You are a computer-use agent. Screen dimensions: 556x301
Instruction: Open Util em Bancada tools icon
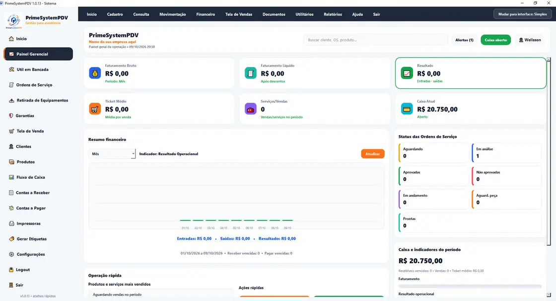(11, 70)
